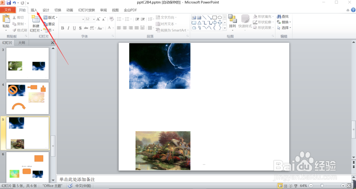Select the Isosceles Triangle shape
Image resolution: width=356 pixels, height=189 pixels.
(199, 23)
